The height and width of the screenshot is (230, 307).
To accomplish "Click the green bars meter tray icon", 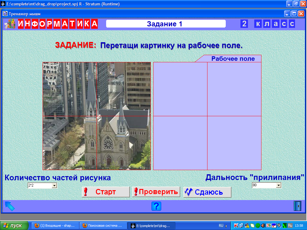I will click(285, 226).
